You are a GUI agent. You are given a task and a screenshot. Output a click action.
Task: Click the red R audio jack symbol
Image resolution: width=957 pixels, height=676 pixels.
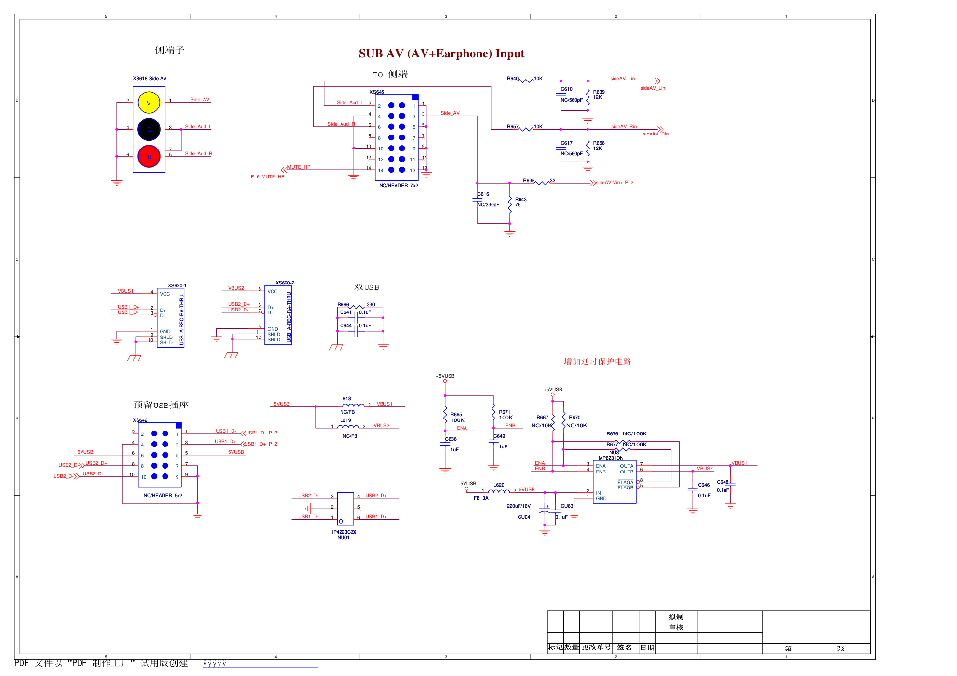click(x=149, y=156)
